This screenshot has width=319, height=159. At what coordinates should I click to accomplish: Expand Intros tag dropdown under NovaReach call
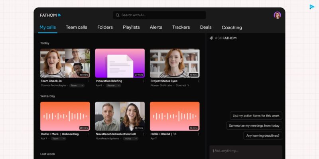pos(130,139)
